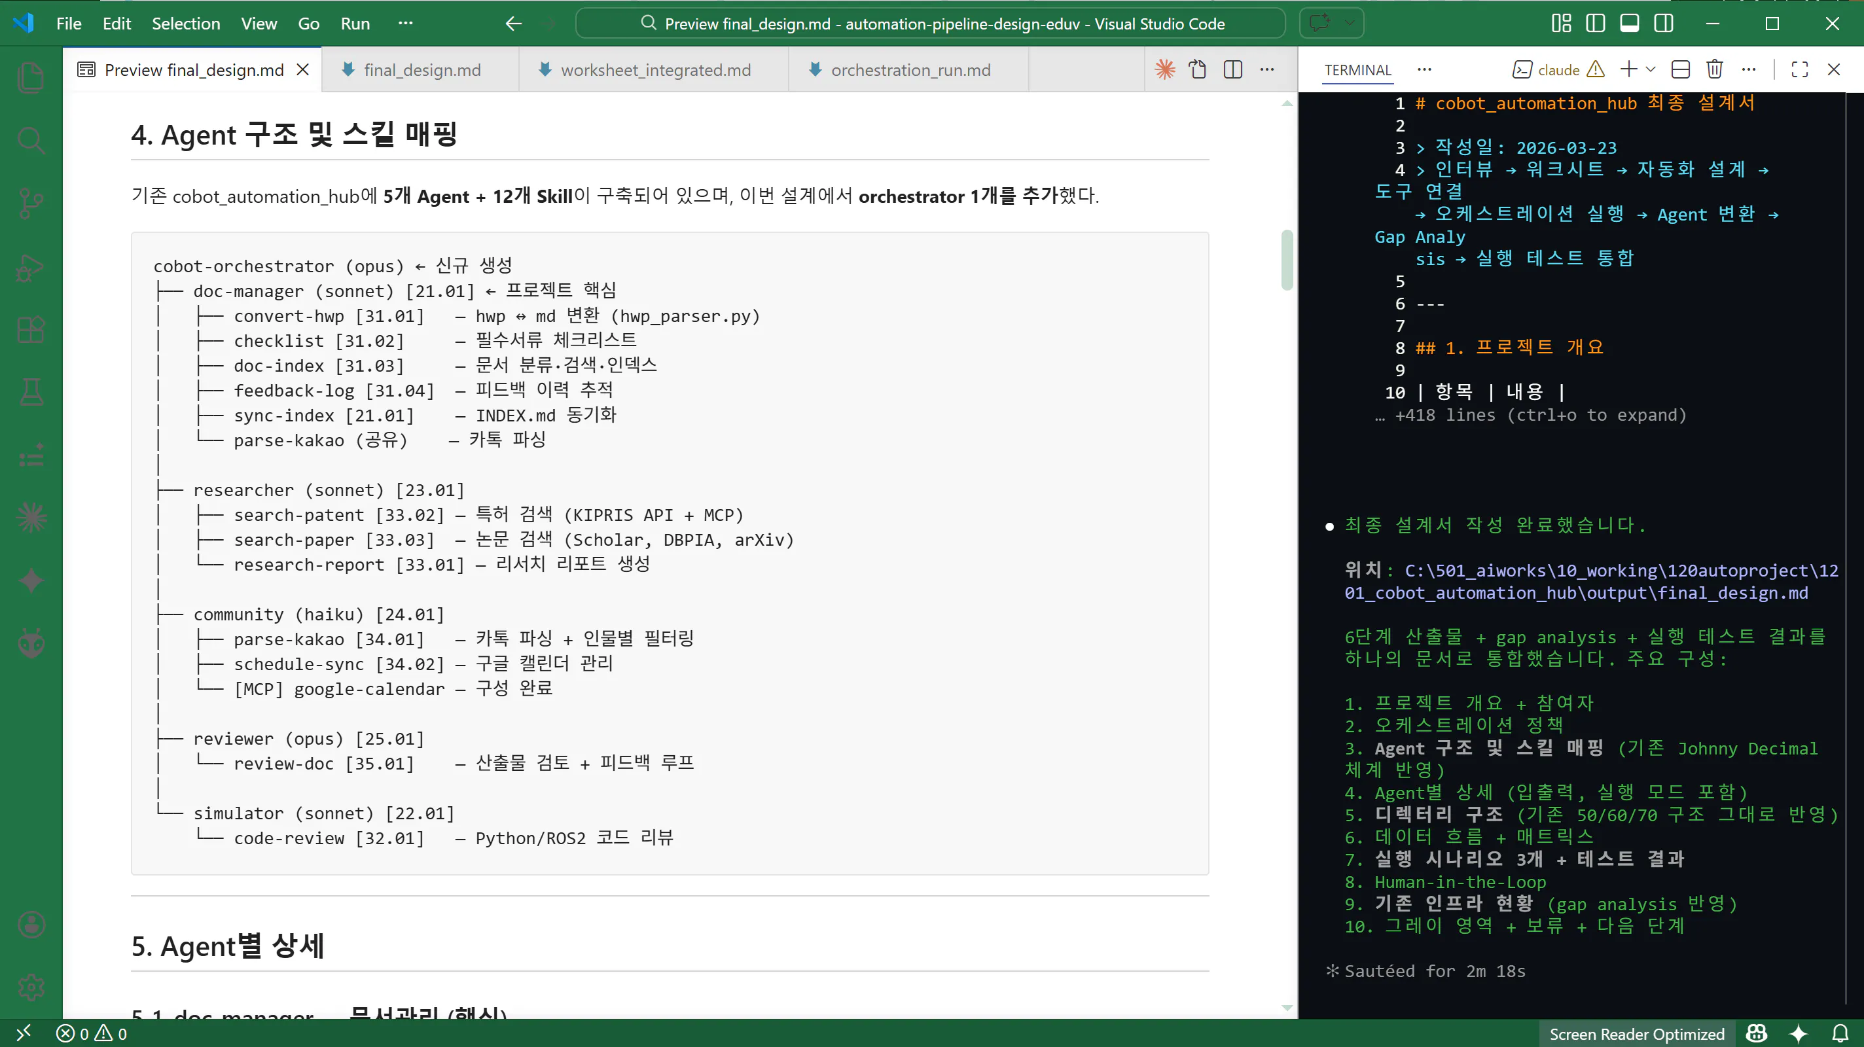Switch to the orchestration_run.md tab

coord(910,69)
